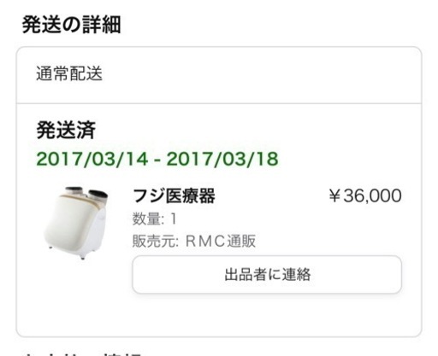Click empty area below the contact-seller button
This screenshot has height=356, width=438.
267,314
